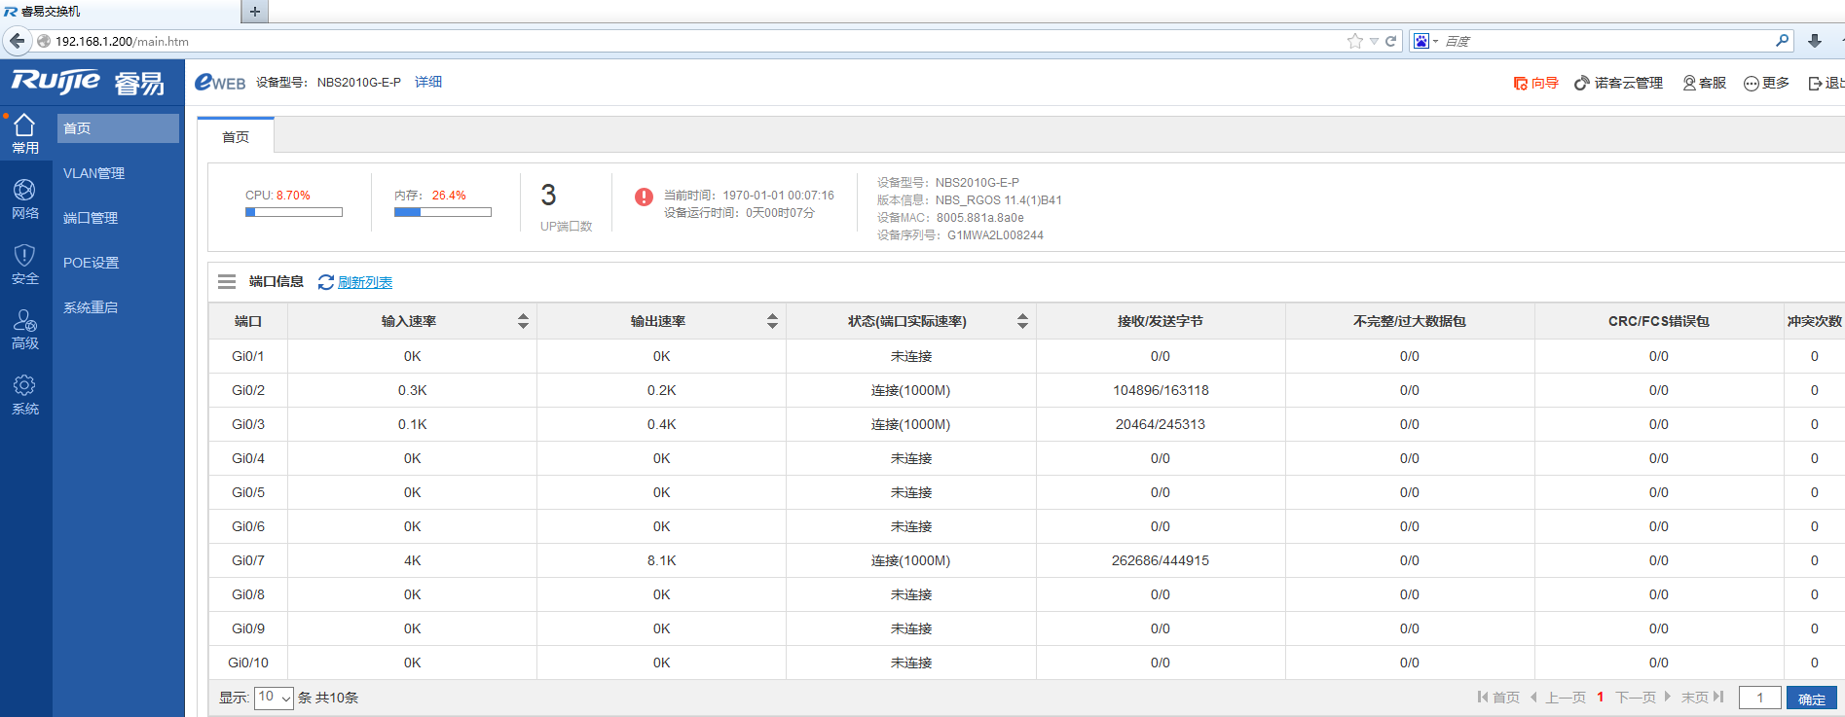
Task: Click the 20464/245313 bytes cell
Action: point(1161,424)
